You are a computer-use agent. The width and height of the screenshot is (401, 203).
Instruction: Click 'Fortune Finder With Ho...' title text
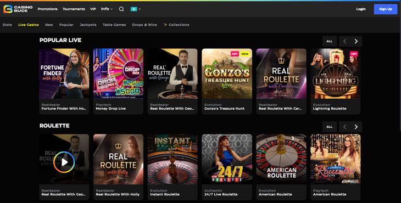click(x=64, y=109)
